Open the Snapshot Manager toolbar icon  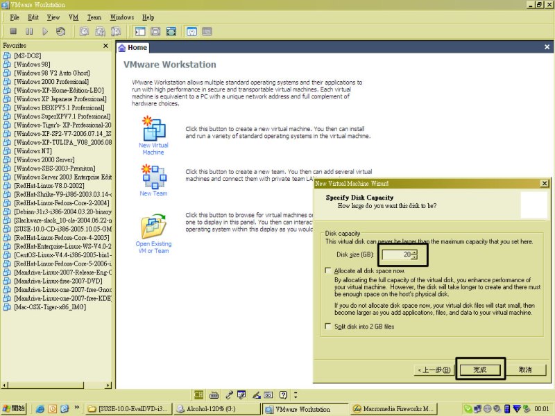click(116, 31)
